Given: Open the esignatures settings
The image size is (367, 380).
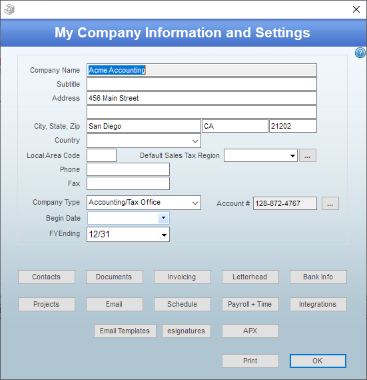Looking at the screenshot, I should coord(186,331).
